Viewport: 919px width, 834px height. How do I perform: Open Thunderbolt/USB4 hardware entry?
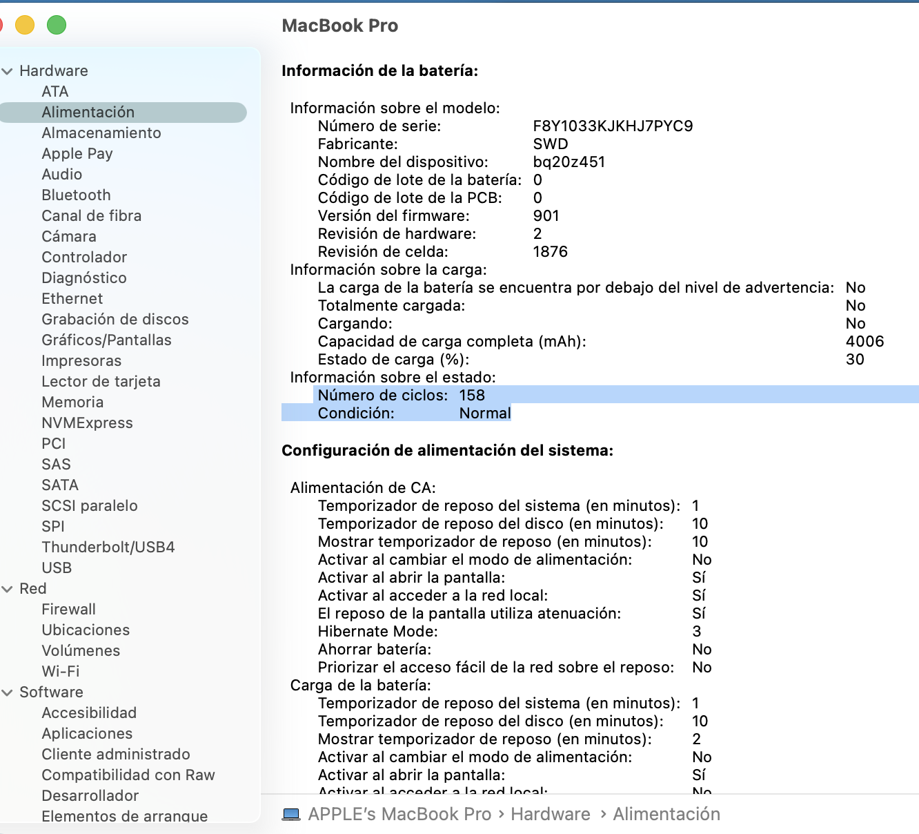(x=108, y=547)
